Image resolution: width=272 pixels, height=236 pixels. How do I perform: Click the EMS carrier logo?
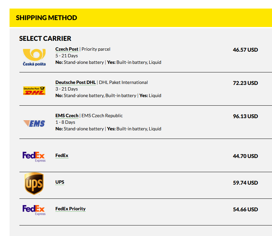click(x=34, y=123)
